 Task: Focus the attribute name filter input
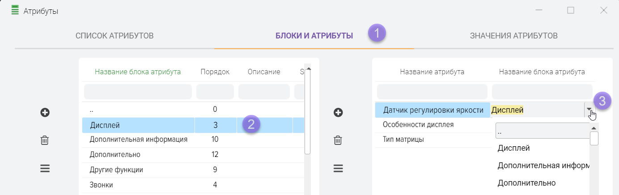pyautogui.click(x=432, y=92)
